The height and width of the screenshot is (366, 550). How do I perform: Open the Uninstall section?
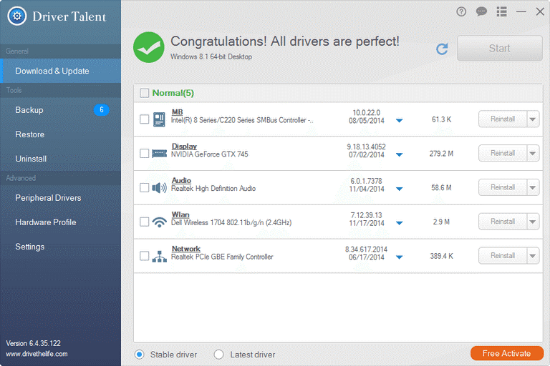(60, 159)
